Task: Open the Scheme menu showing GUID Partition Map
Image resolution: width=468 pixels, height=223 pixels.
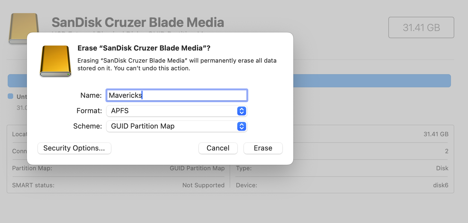Action: pos(177,126)
